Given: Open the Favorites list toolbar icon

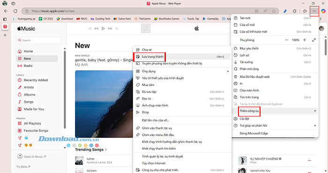Looking at the screenshot, I should 305,11.
